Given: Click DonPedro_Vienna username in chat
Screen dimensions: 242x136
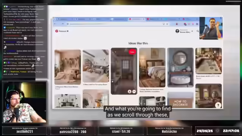Looking at the screenshot, I should pyautogui.click(x=19, y=72).
